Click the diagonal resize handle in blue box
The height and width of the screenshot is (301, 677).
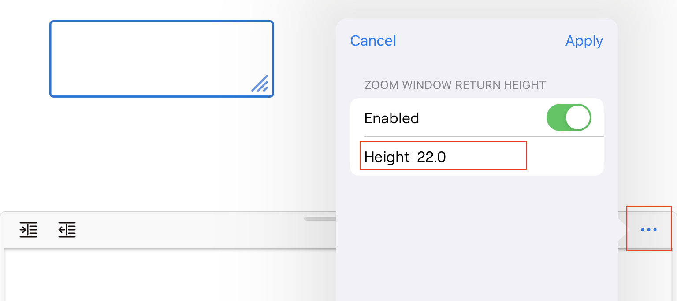click(260, 84)
